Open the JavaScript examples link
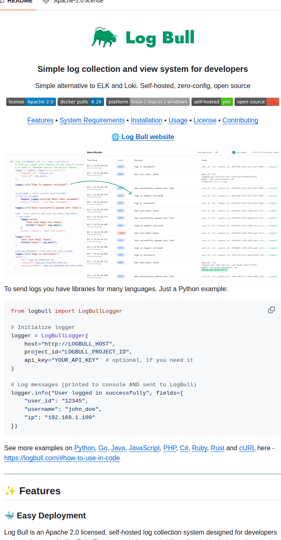The width and height of the screenshot is (281, 540). click(144, 448)
